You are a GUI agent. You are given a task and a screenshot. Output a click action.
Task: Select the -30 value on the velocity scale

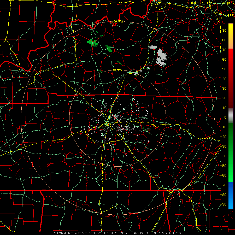click(223, 146)
